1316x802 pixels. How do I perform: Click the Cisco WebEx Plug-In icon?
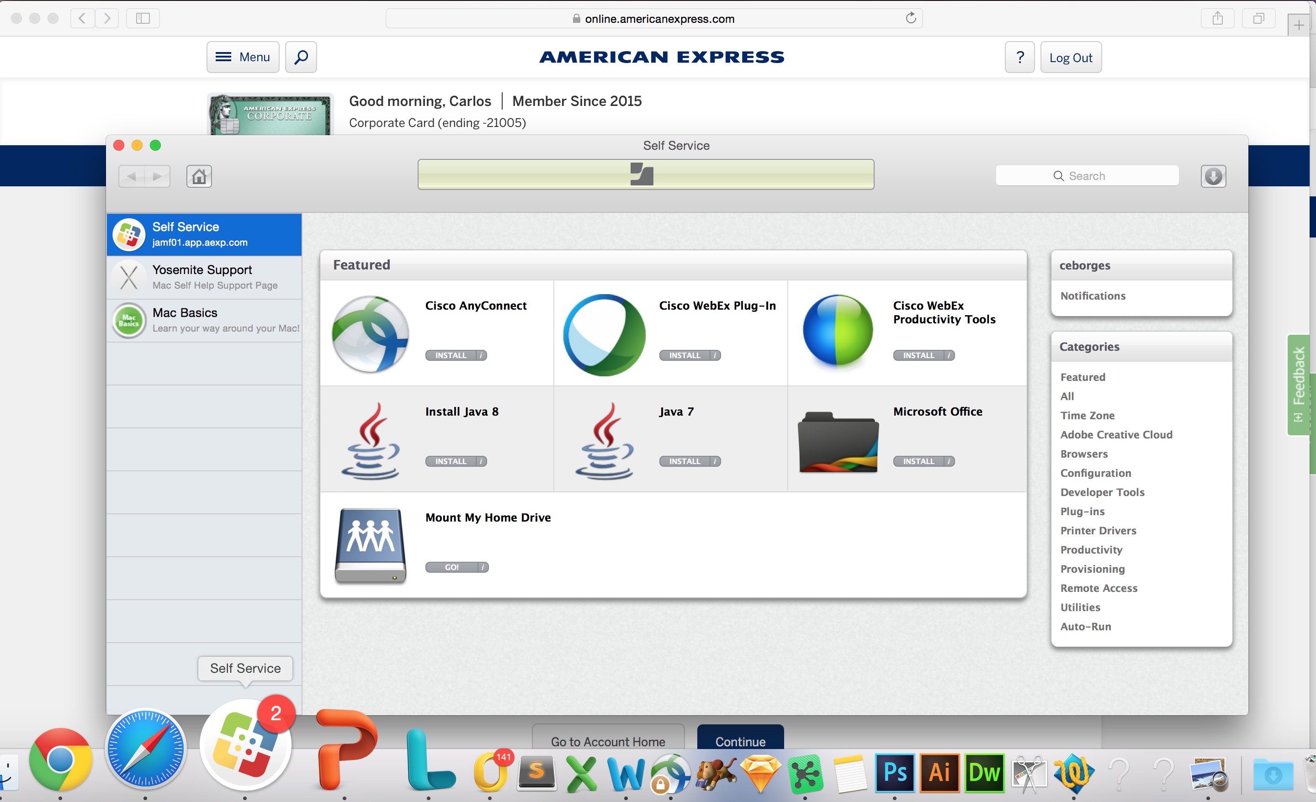coord(605,335)
